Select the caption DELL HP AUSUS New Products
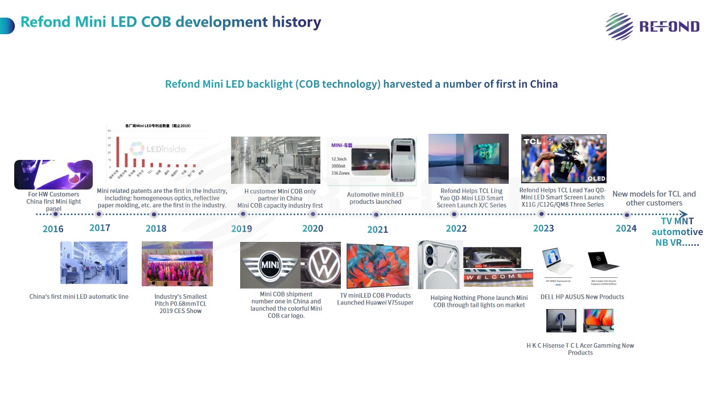The image size is (713, 395). [x=582, y=297]
